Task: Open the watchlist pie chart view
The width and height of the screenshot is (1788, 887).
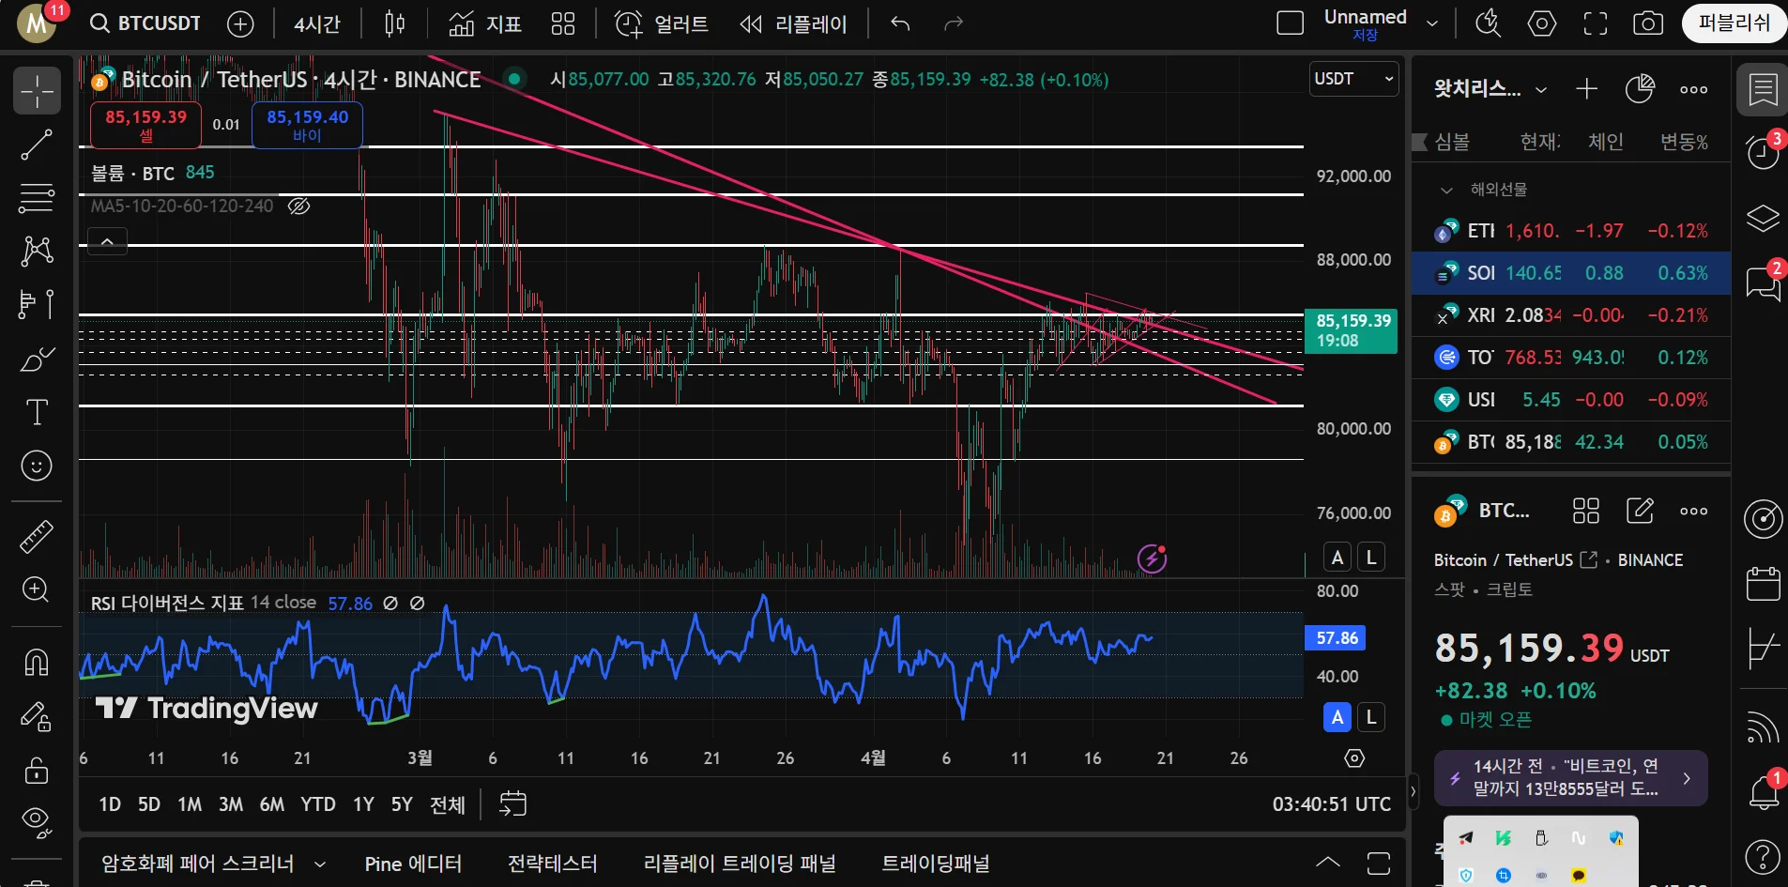Action: pyautogui.click(x=1640, y=89)
